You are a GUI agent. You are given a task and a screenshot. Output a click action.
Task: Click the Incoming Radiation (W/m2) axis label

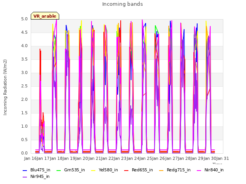pos(5,87)
